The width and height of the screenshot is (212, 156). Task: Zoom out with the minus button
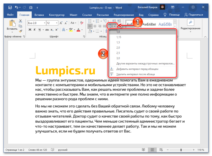click(x=168, y=150)
